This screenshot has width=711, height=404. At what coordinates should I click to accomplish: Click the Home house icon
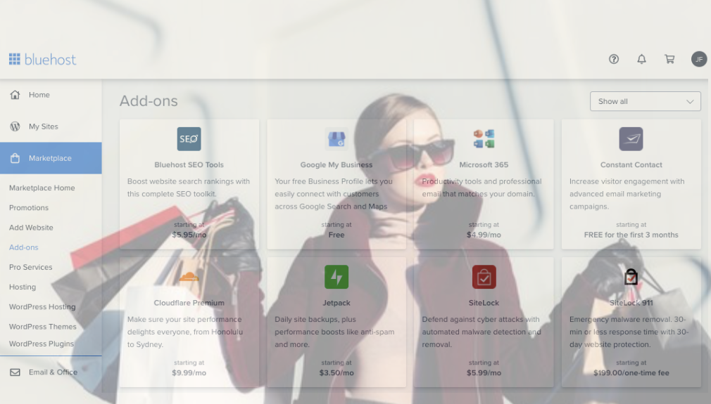[x=15, y=95]
